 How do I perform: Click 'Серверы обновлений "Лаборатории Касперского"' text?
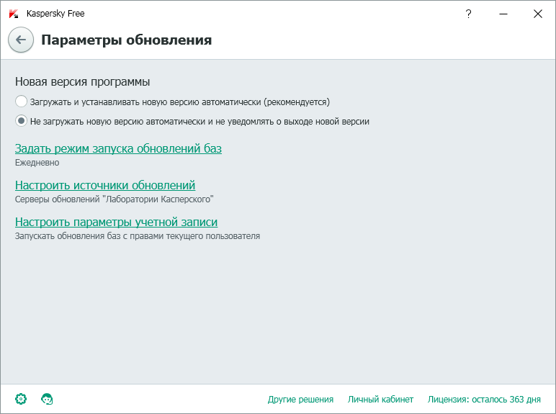tap(115, 199)
